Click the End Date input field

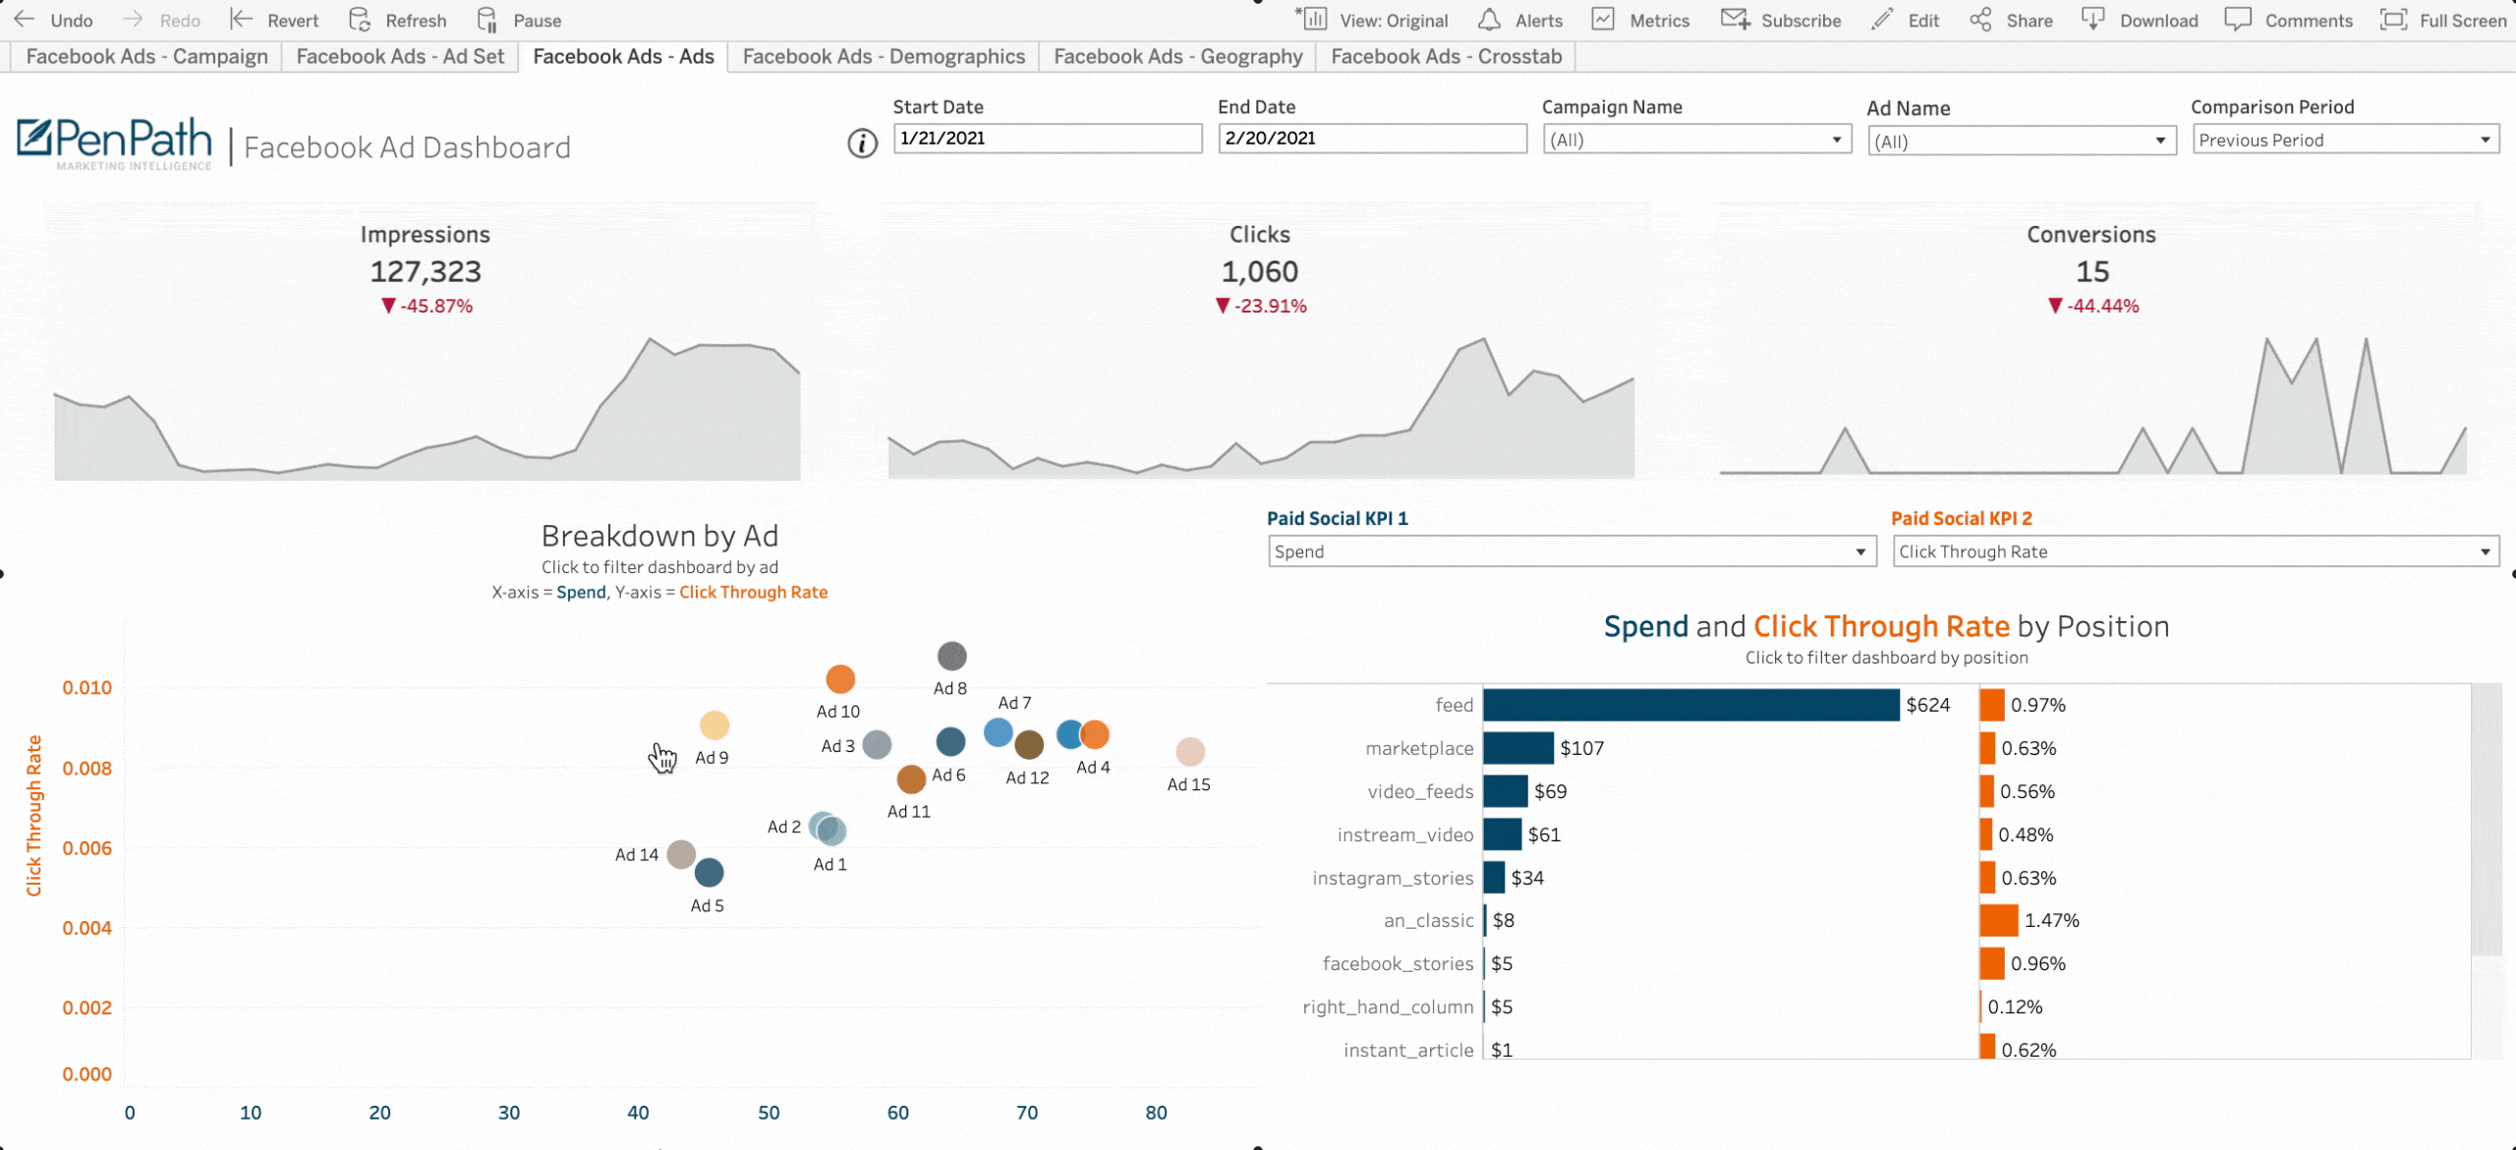click(1372, 139)
